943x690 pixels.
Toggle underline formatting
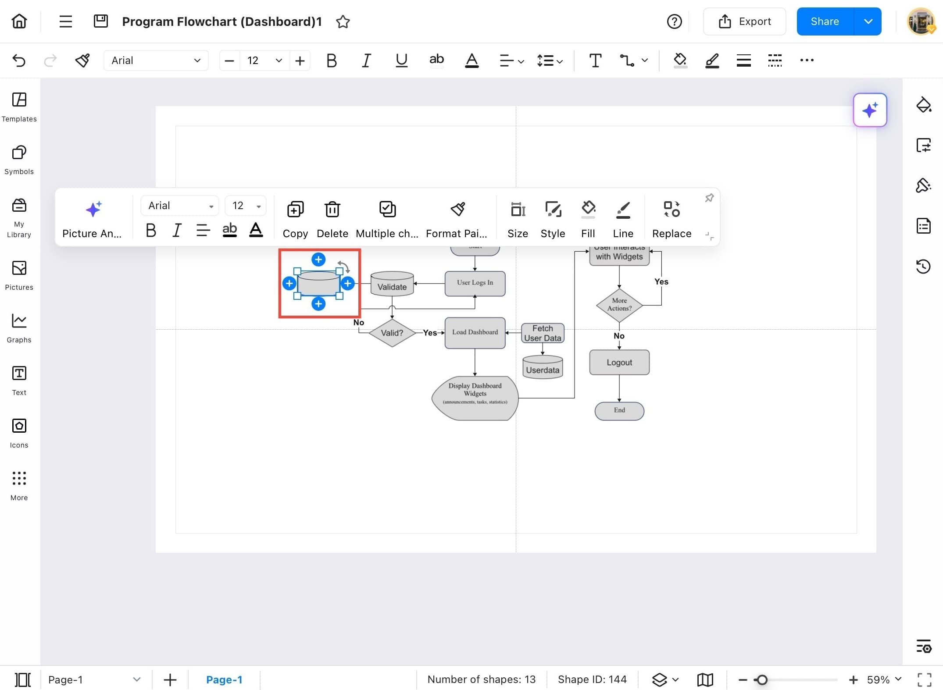coord(401,60)
